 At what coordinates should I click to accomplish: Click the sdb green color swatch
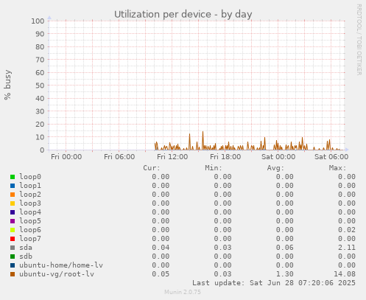(x=13, y=257)
